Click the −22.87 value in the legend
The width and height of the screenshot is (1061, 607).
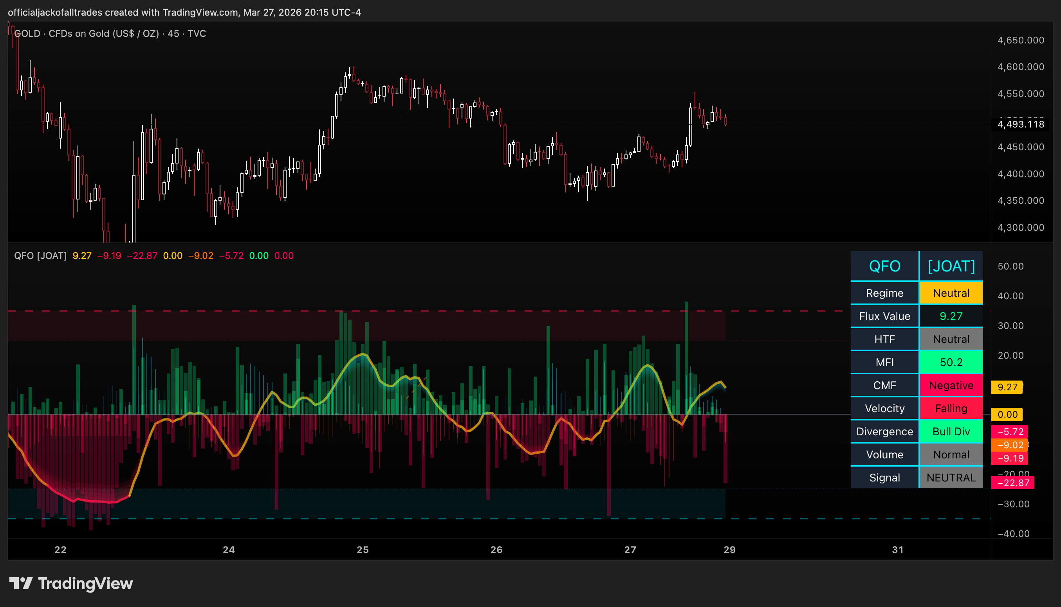pos(142,255)
